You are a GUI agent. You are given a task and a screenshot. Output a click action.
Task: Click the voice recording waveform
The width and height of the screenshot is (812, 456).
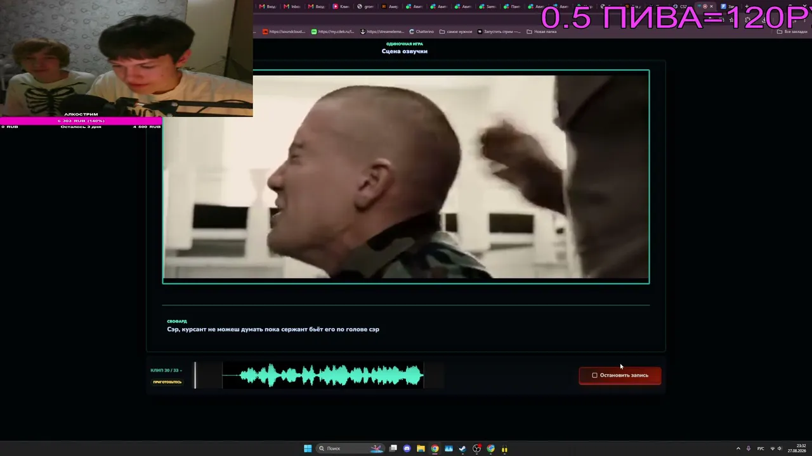pos(323,376)
